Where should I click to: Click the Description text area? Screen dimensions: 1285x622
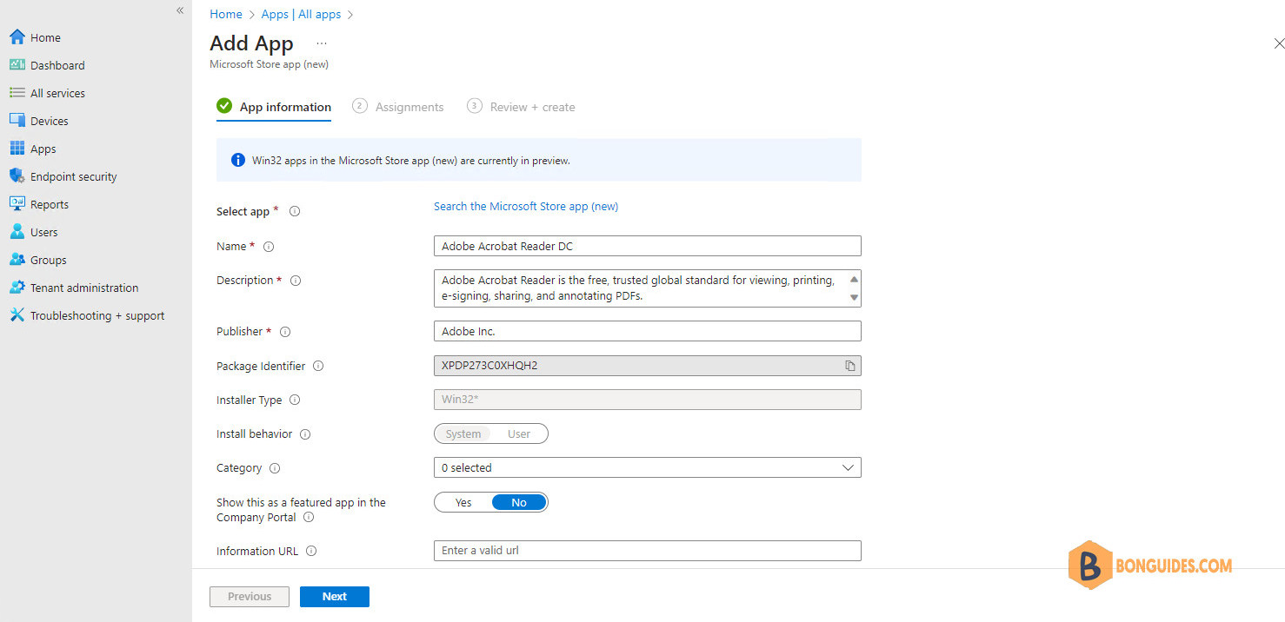[647, 288]
